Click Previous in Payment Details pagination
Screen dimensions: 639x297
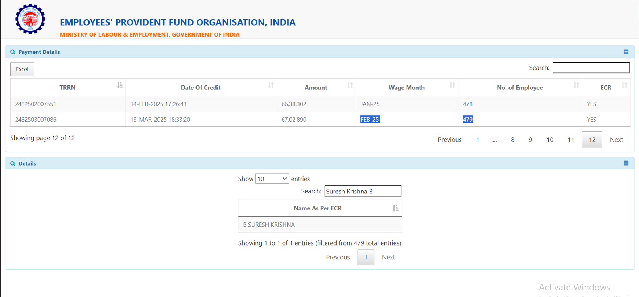click(x=449, y=139)
